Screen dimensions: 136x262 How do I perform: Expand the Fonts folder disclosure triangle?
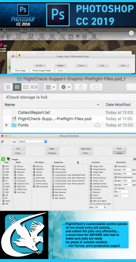(7, 125)
